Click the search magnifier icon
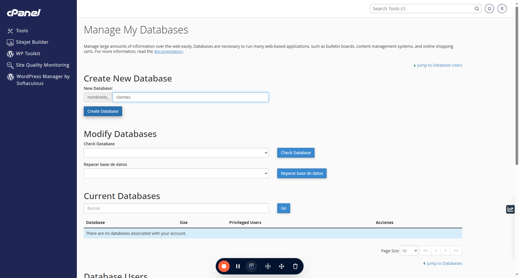This screenshot has height=278, width=519. click(x=477, y=9)
